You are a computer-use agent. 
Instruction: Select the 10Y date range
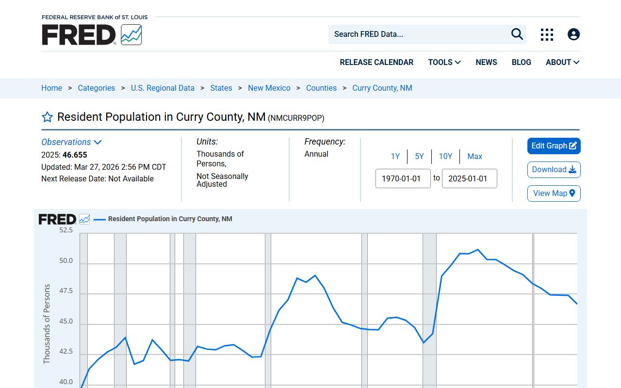pos(445,156)
